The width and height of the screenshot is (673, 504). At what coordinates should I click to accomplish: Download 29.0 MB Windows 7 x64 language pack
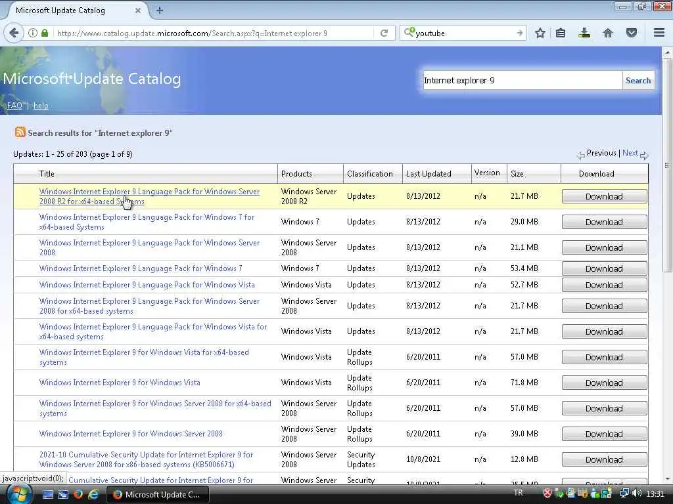coord(605,222)
